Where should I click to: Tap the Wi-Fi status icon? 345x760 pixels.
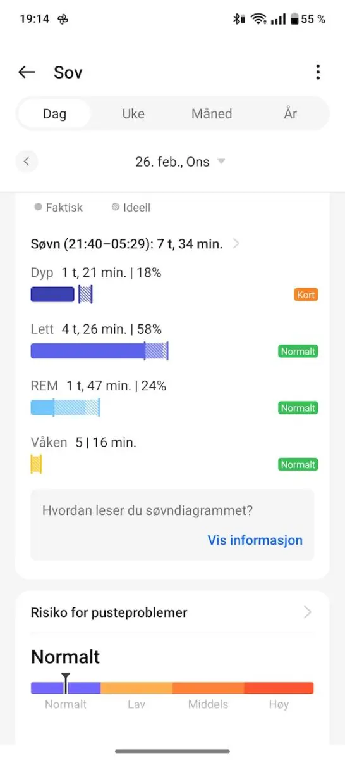click(x=258, y=19)
